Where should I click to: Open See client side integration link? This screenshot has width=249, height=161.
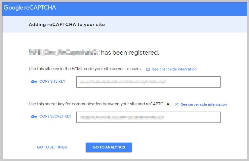pos(174,69)
